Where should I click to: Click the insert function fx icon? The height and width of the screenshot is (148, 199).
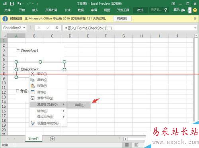[57, 28]
